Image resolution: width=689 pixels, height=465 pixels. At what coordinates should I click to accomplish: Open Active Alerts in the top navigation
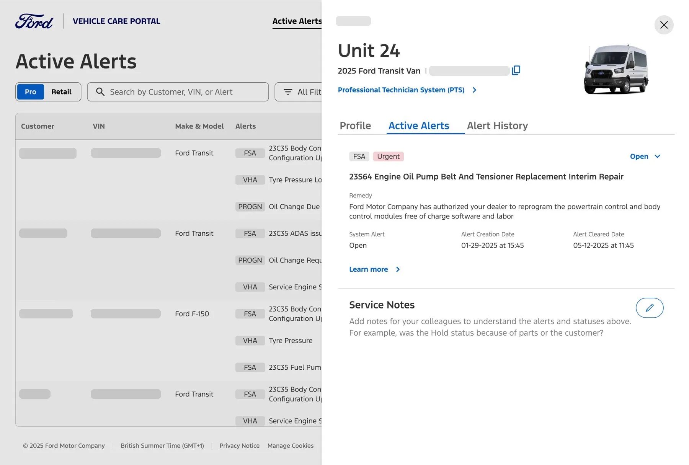pos(297,21)
